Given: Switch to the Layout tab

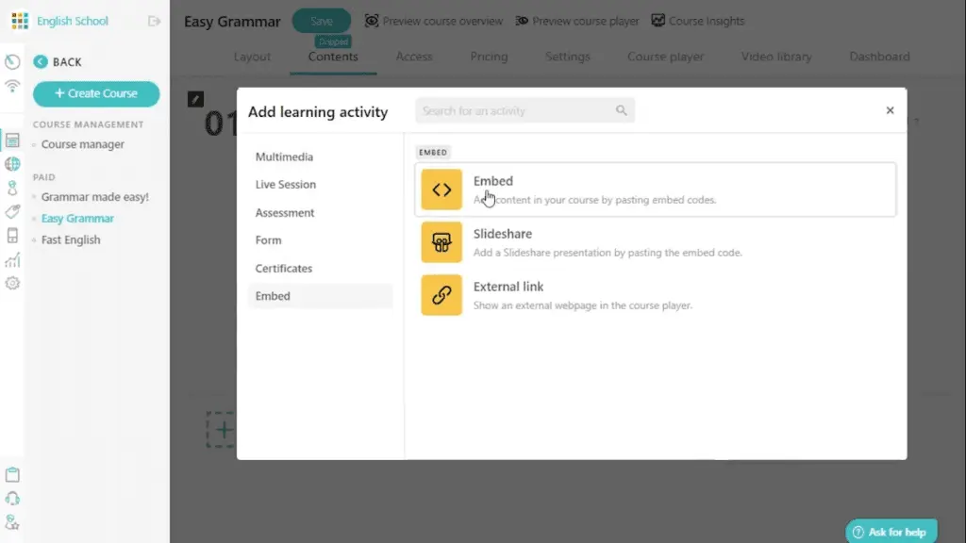Looking at the screenshot, I should tap(252, 57).
